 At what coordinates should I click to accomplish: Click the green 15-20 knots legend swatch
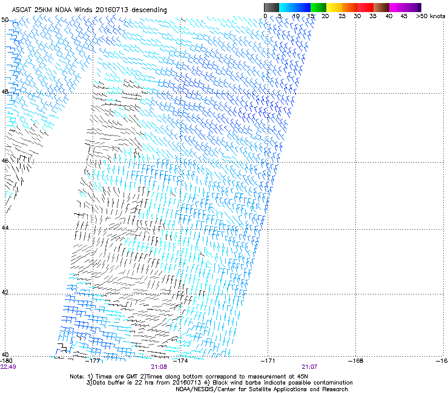point(318,7)
